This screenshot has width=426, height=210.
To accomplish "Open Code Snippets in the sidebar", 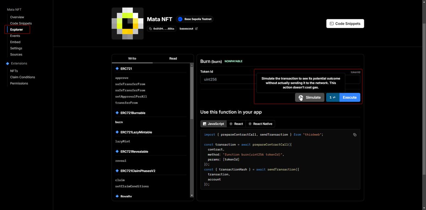I will tap(21, 23).
